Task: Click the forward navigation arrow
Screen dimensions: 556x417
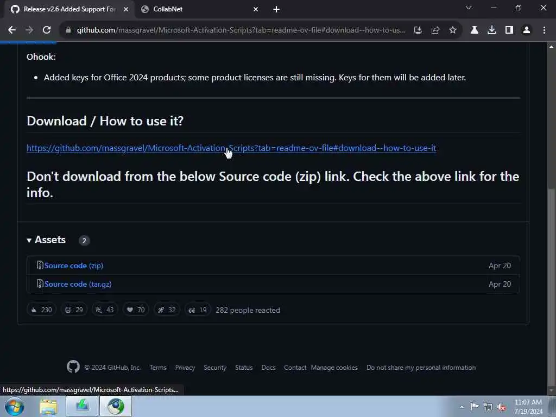Action: tap(29, 30)
